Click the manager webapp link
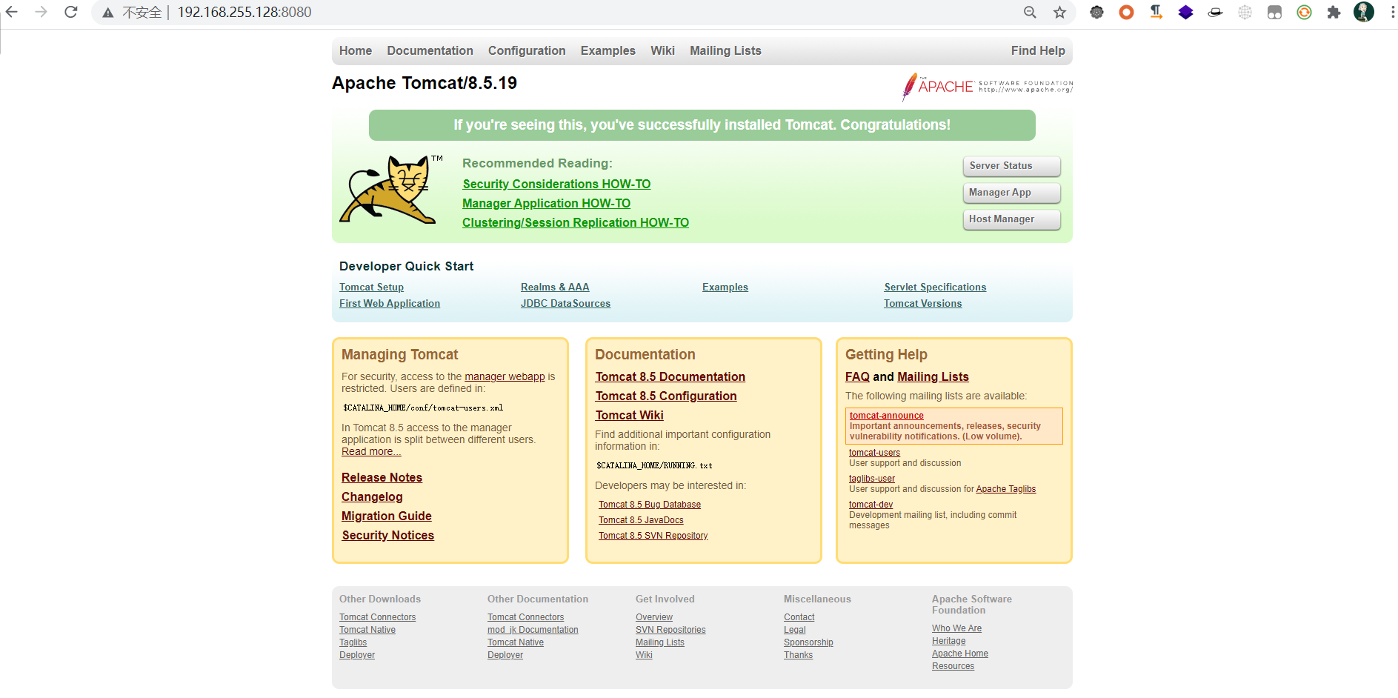This screenshot has height=698, width=1398. pos(505,376)
